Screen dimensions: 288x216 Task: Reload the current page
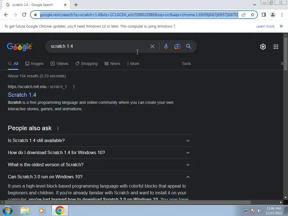point(24,15)
